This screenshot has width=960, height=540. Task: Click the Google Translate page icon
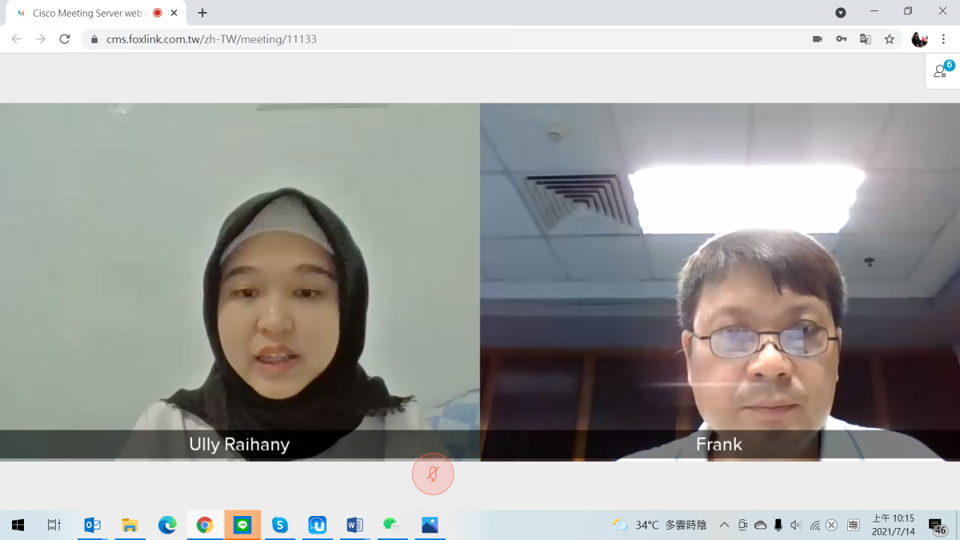(x=866, y=39)
